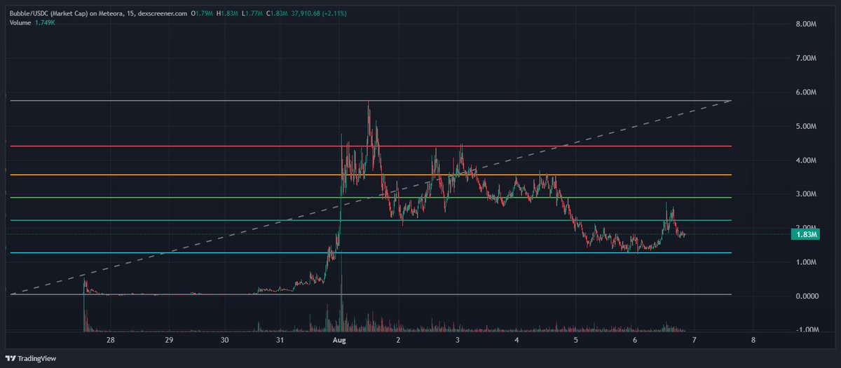Click the 7 date label on time axis
This screenshot has width=841, height=368.
[694, 340]
